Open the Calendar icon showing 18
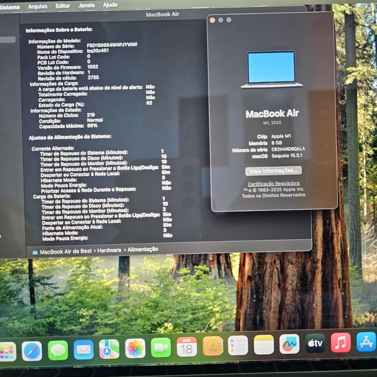Screen dimensions: 377x377 pos(187,346)
